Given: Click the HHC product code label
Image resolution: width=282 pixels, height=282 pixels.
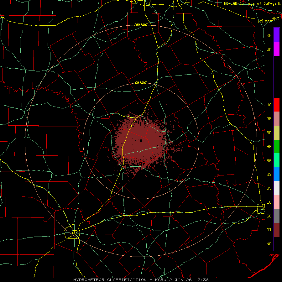Looking at the screenshot, I should (x=275, y=19).
